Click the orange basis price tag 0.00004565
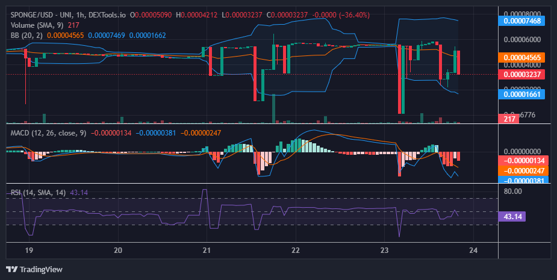The height and width of the screenshot is (280, 557). (x=522, y=58)
